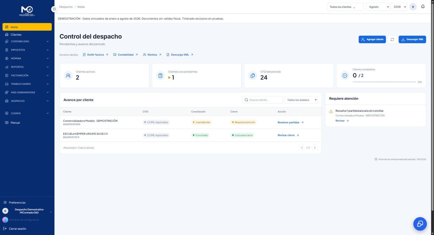Select Inicio in the sidebar
Viewport: 434px width, 235px height.
click(x=27, y=27)
